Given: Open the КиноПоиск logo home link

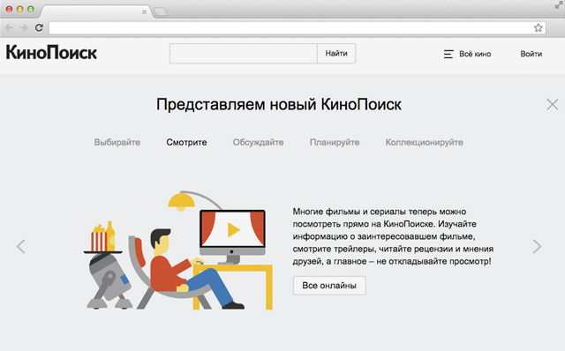Looking at the screenshot, I should [x=51, y=53].
